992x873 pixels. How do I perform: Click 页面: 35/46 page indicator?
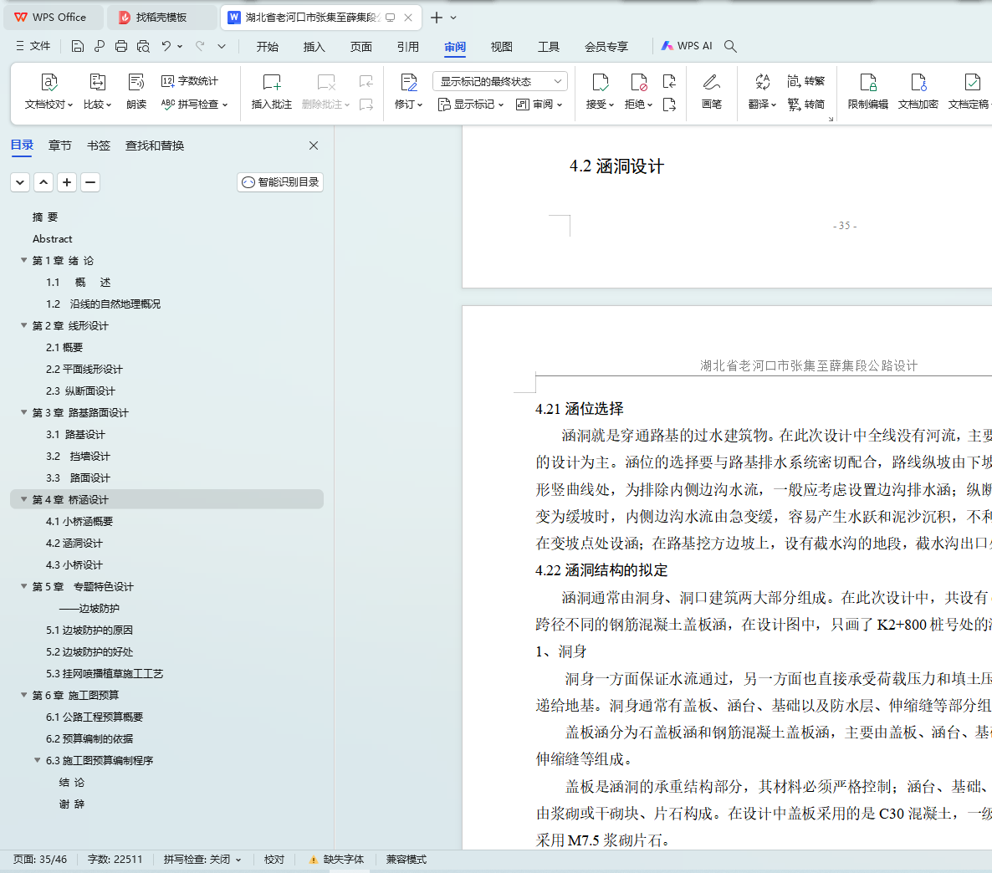coord(40,859)
